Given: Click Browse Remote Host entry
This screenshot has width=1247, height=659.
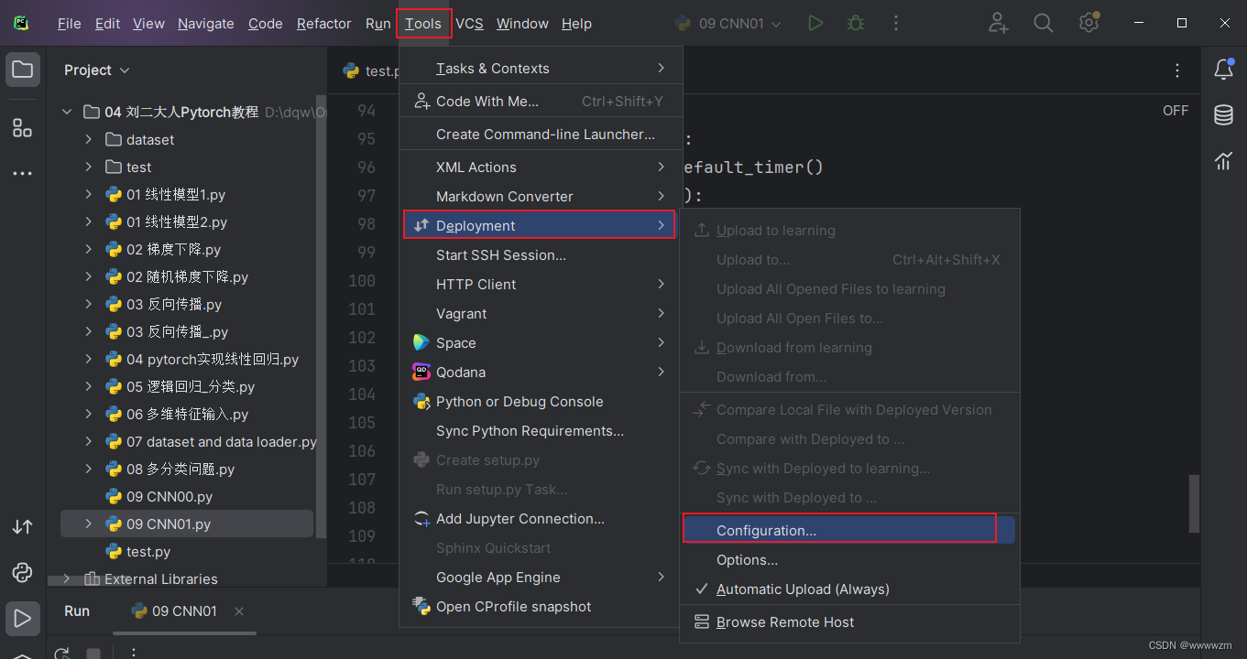Looking at the screenshot, I should pyautogui.click(x=848, y=622).
